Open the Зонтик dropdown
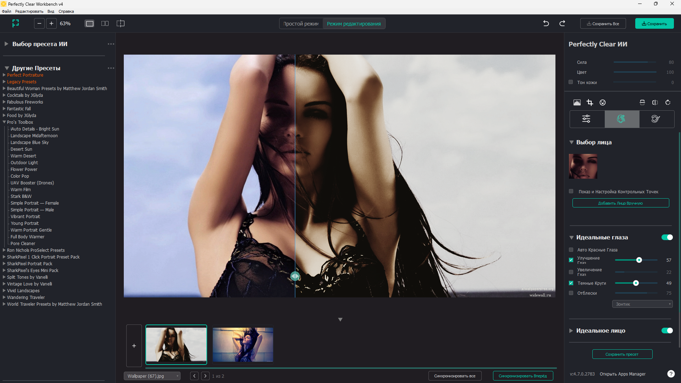Screen dimensions: 681x383 pyautogui.click(x=642, y=304)
